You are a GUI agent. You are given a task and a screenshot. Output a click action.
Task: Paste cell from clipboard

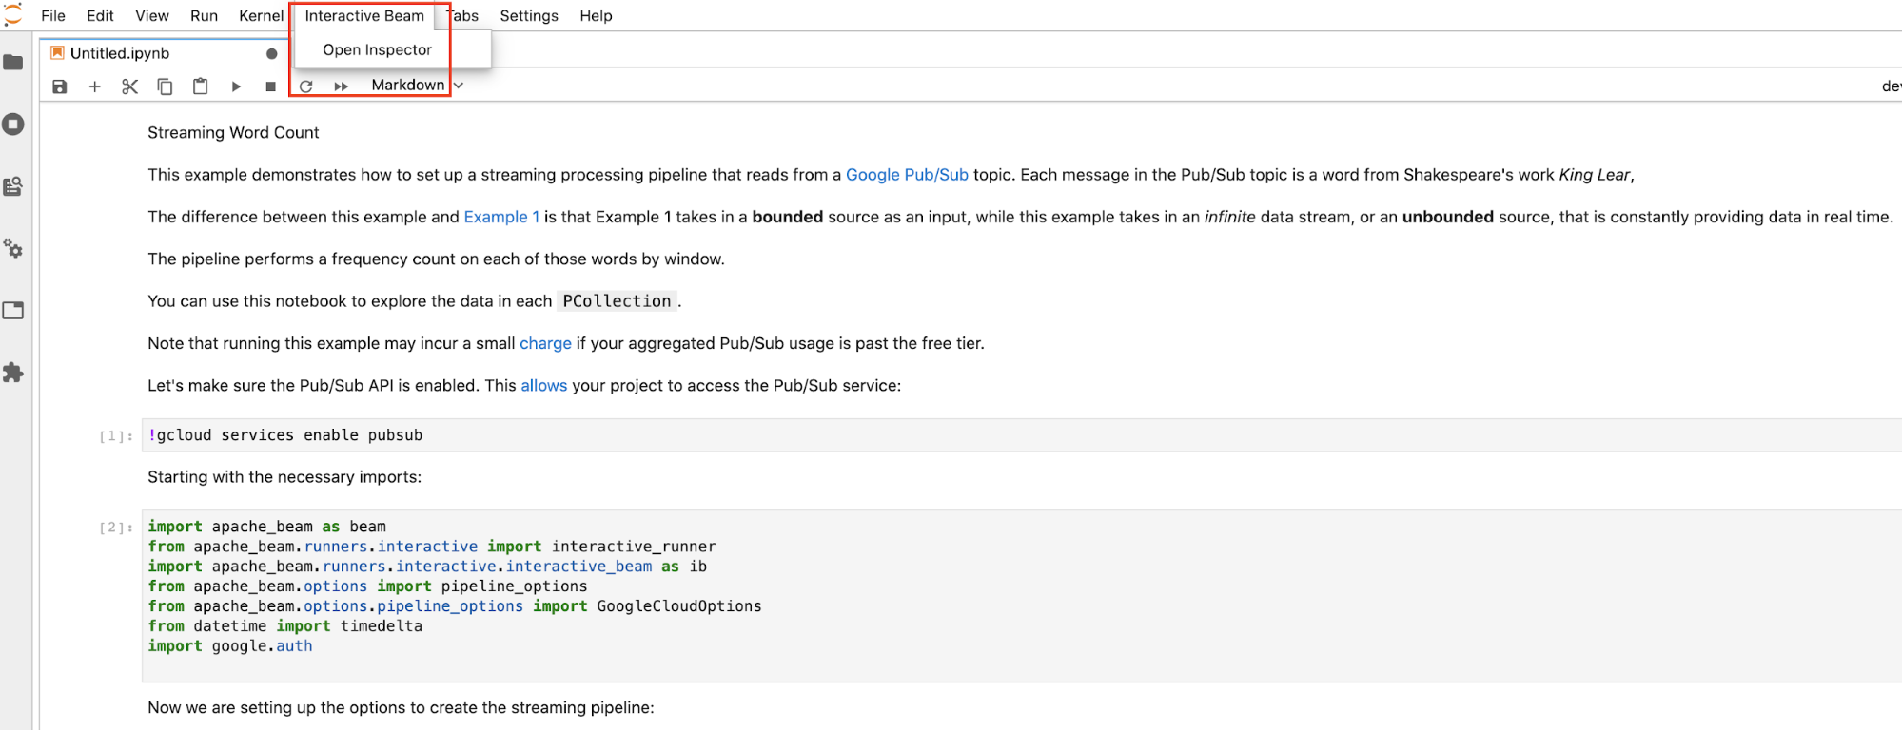[200, 86]
